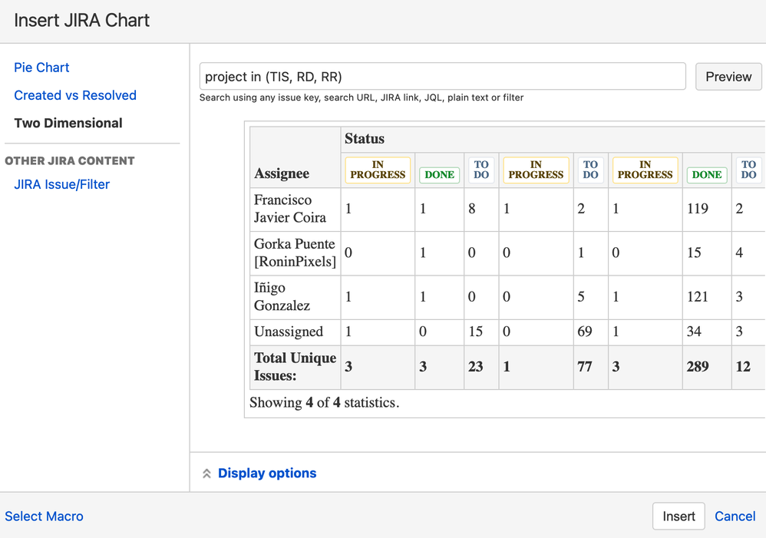This screenshot has height=538, width=766.
Task: Select Created vs Resolved chart
Action: (x=75, y=95)
